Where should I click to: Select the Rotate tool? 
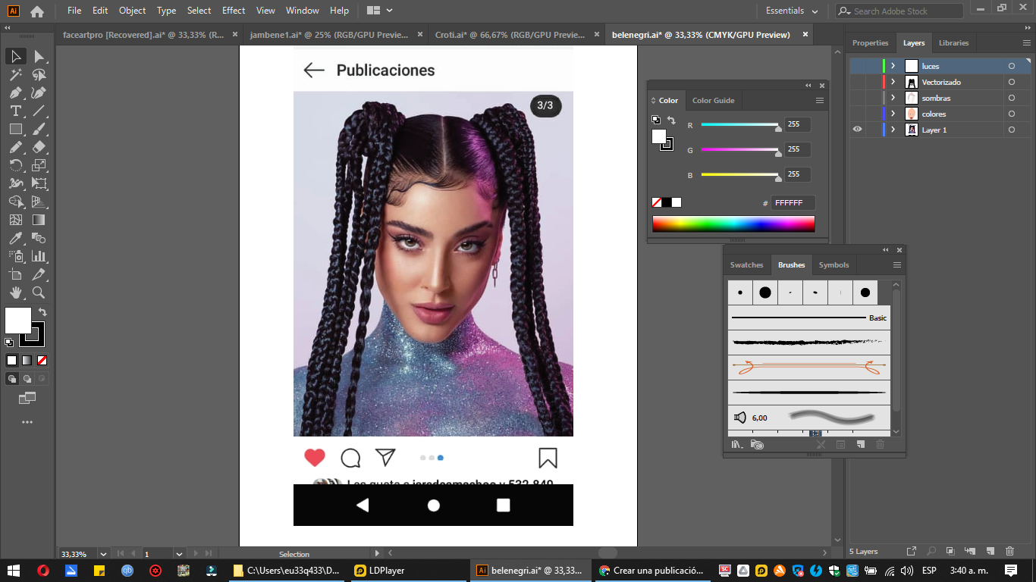click(x=15, y=165)
